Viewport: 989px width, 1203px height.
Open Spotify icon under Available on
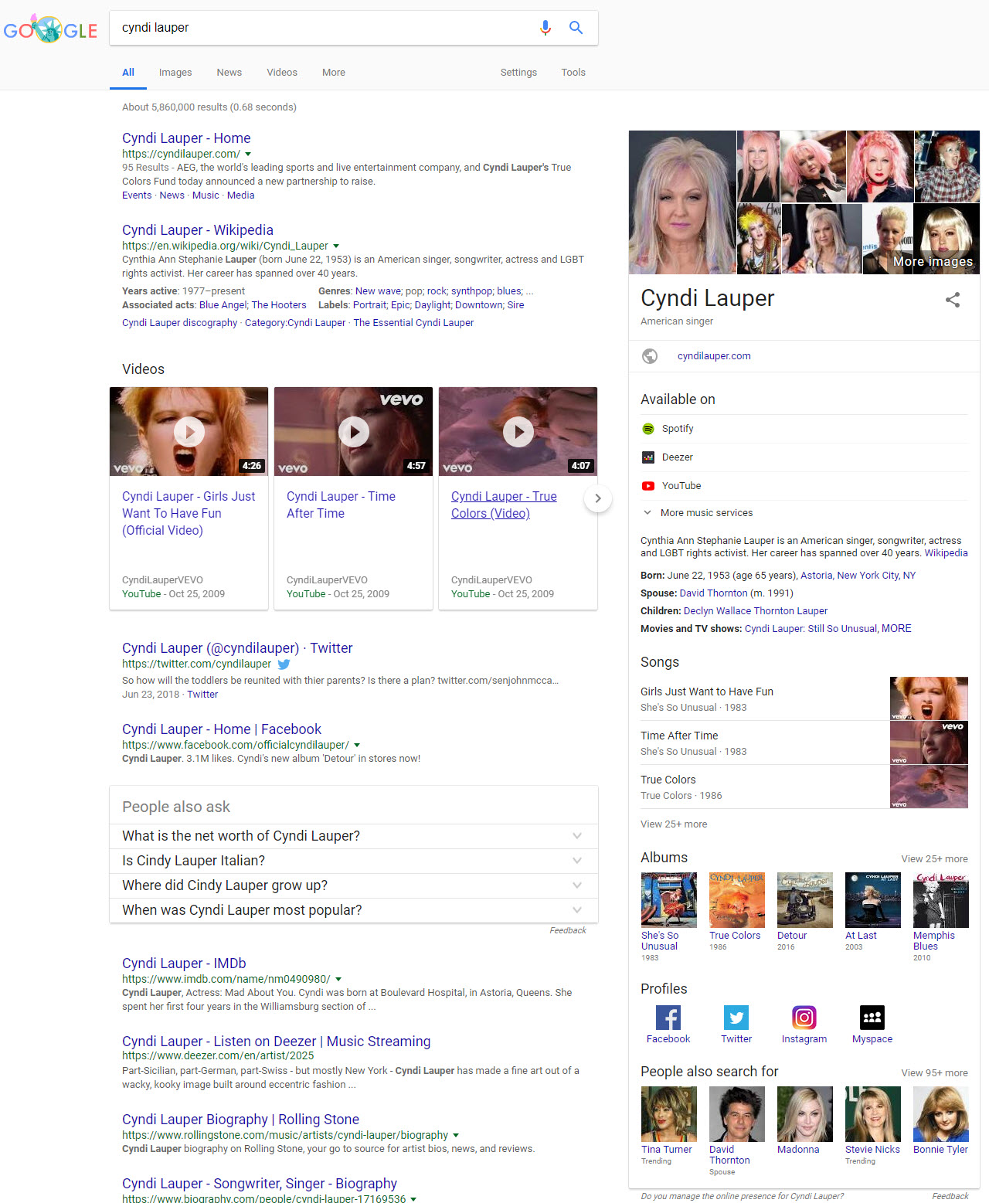[x=648, y=429]
